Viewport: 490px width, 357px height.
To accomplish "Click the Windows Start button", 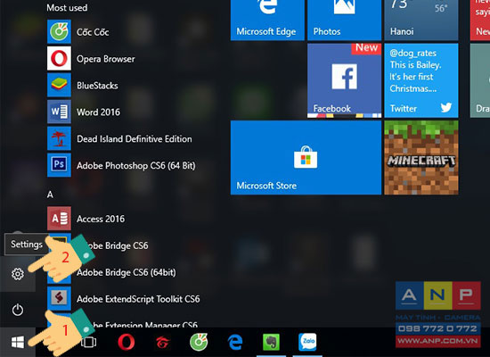I will pos(18,343).
